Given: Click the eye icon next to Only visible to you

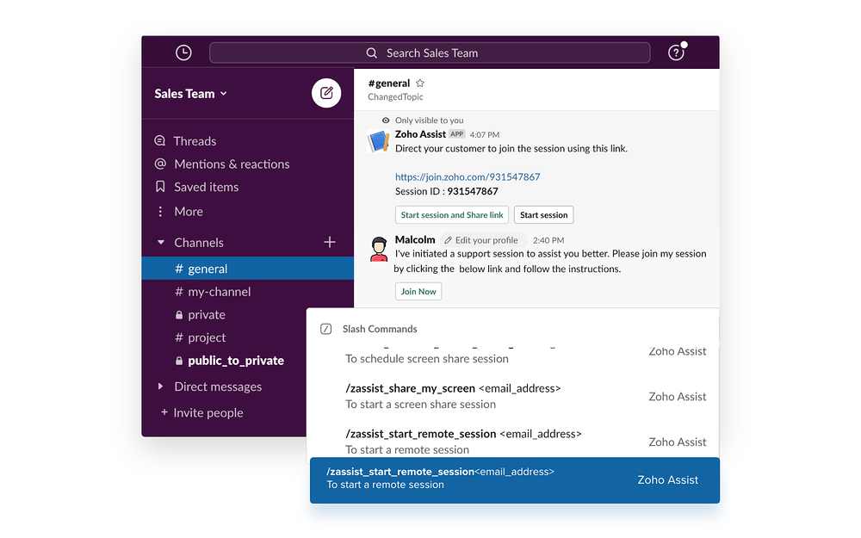Looking at the screenshot, I should tap(386, 121).
